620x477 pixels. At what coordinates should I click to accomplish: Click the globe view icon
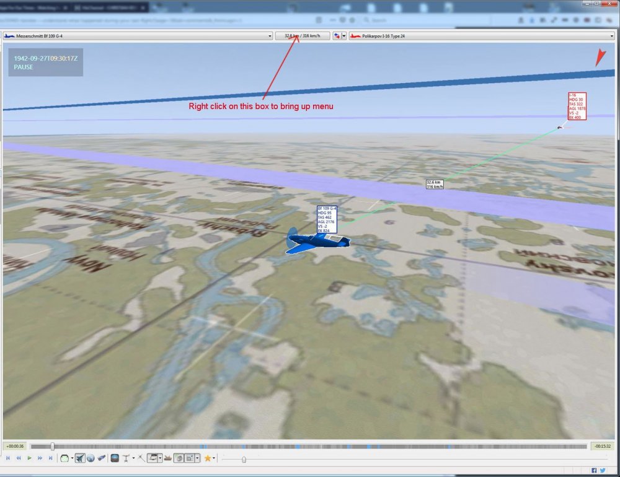(x=91, y=458)
